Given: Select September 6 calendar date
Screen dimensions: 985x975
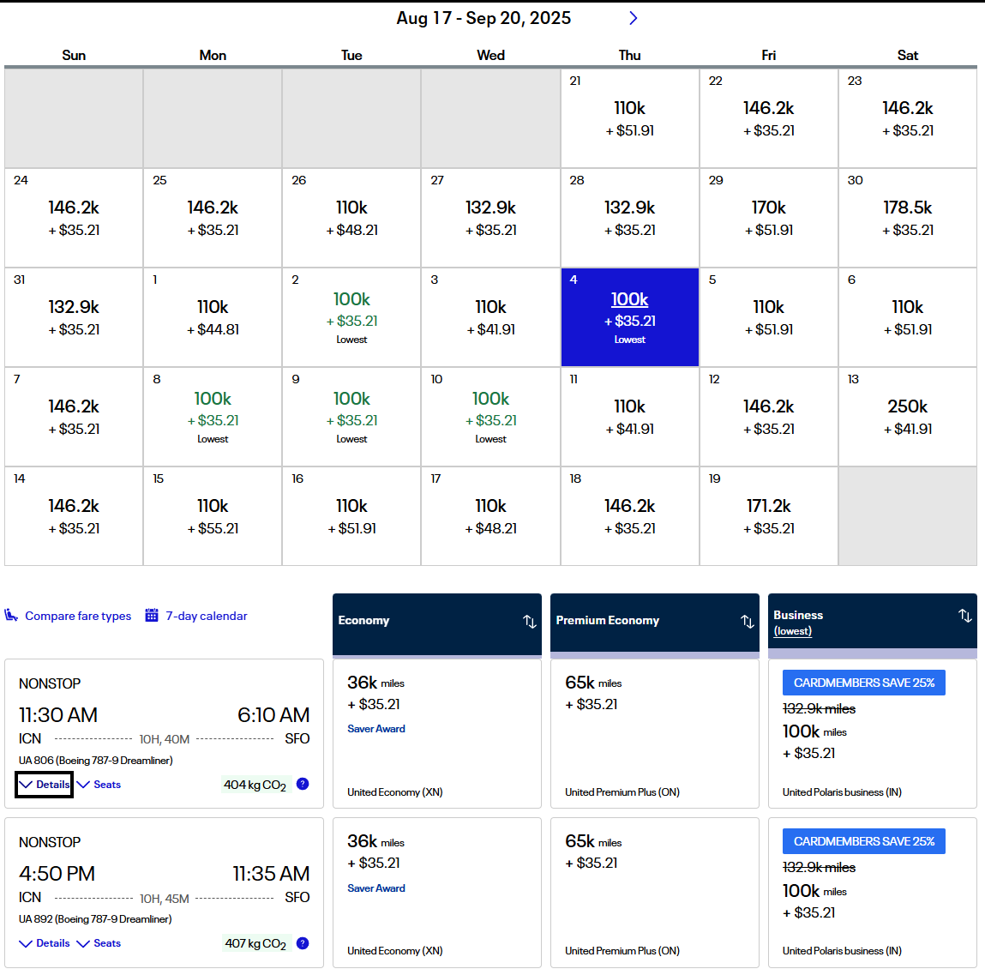Looking at the screenshot, I should (x=907, y=317).
